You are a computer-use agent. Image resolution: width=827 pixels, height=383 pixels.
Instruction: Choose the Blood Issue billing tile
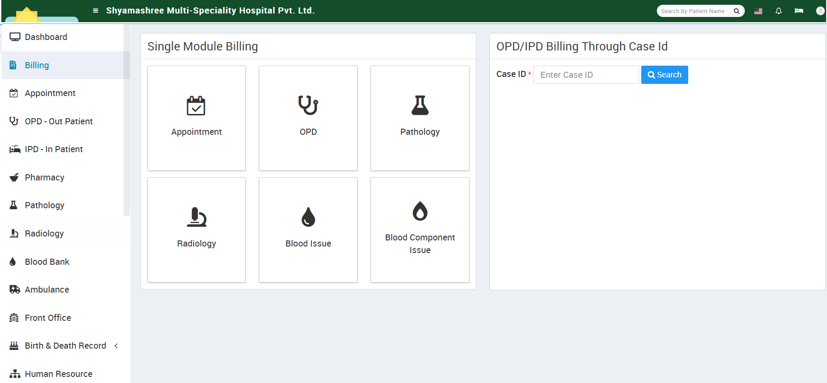click(308, 230)
